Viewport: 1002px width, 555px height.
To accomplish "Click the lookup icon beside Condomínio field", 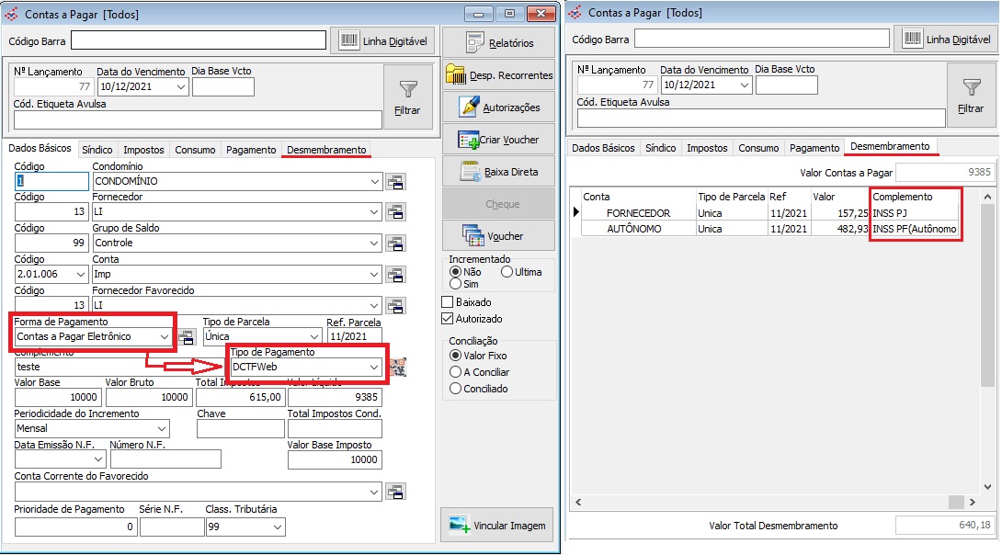I will [395, 182].
